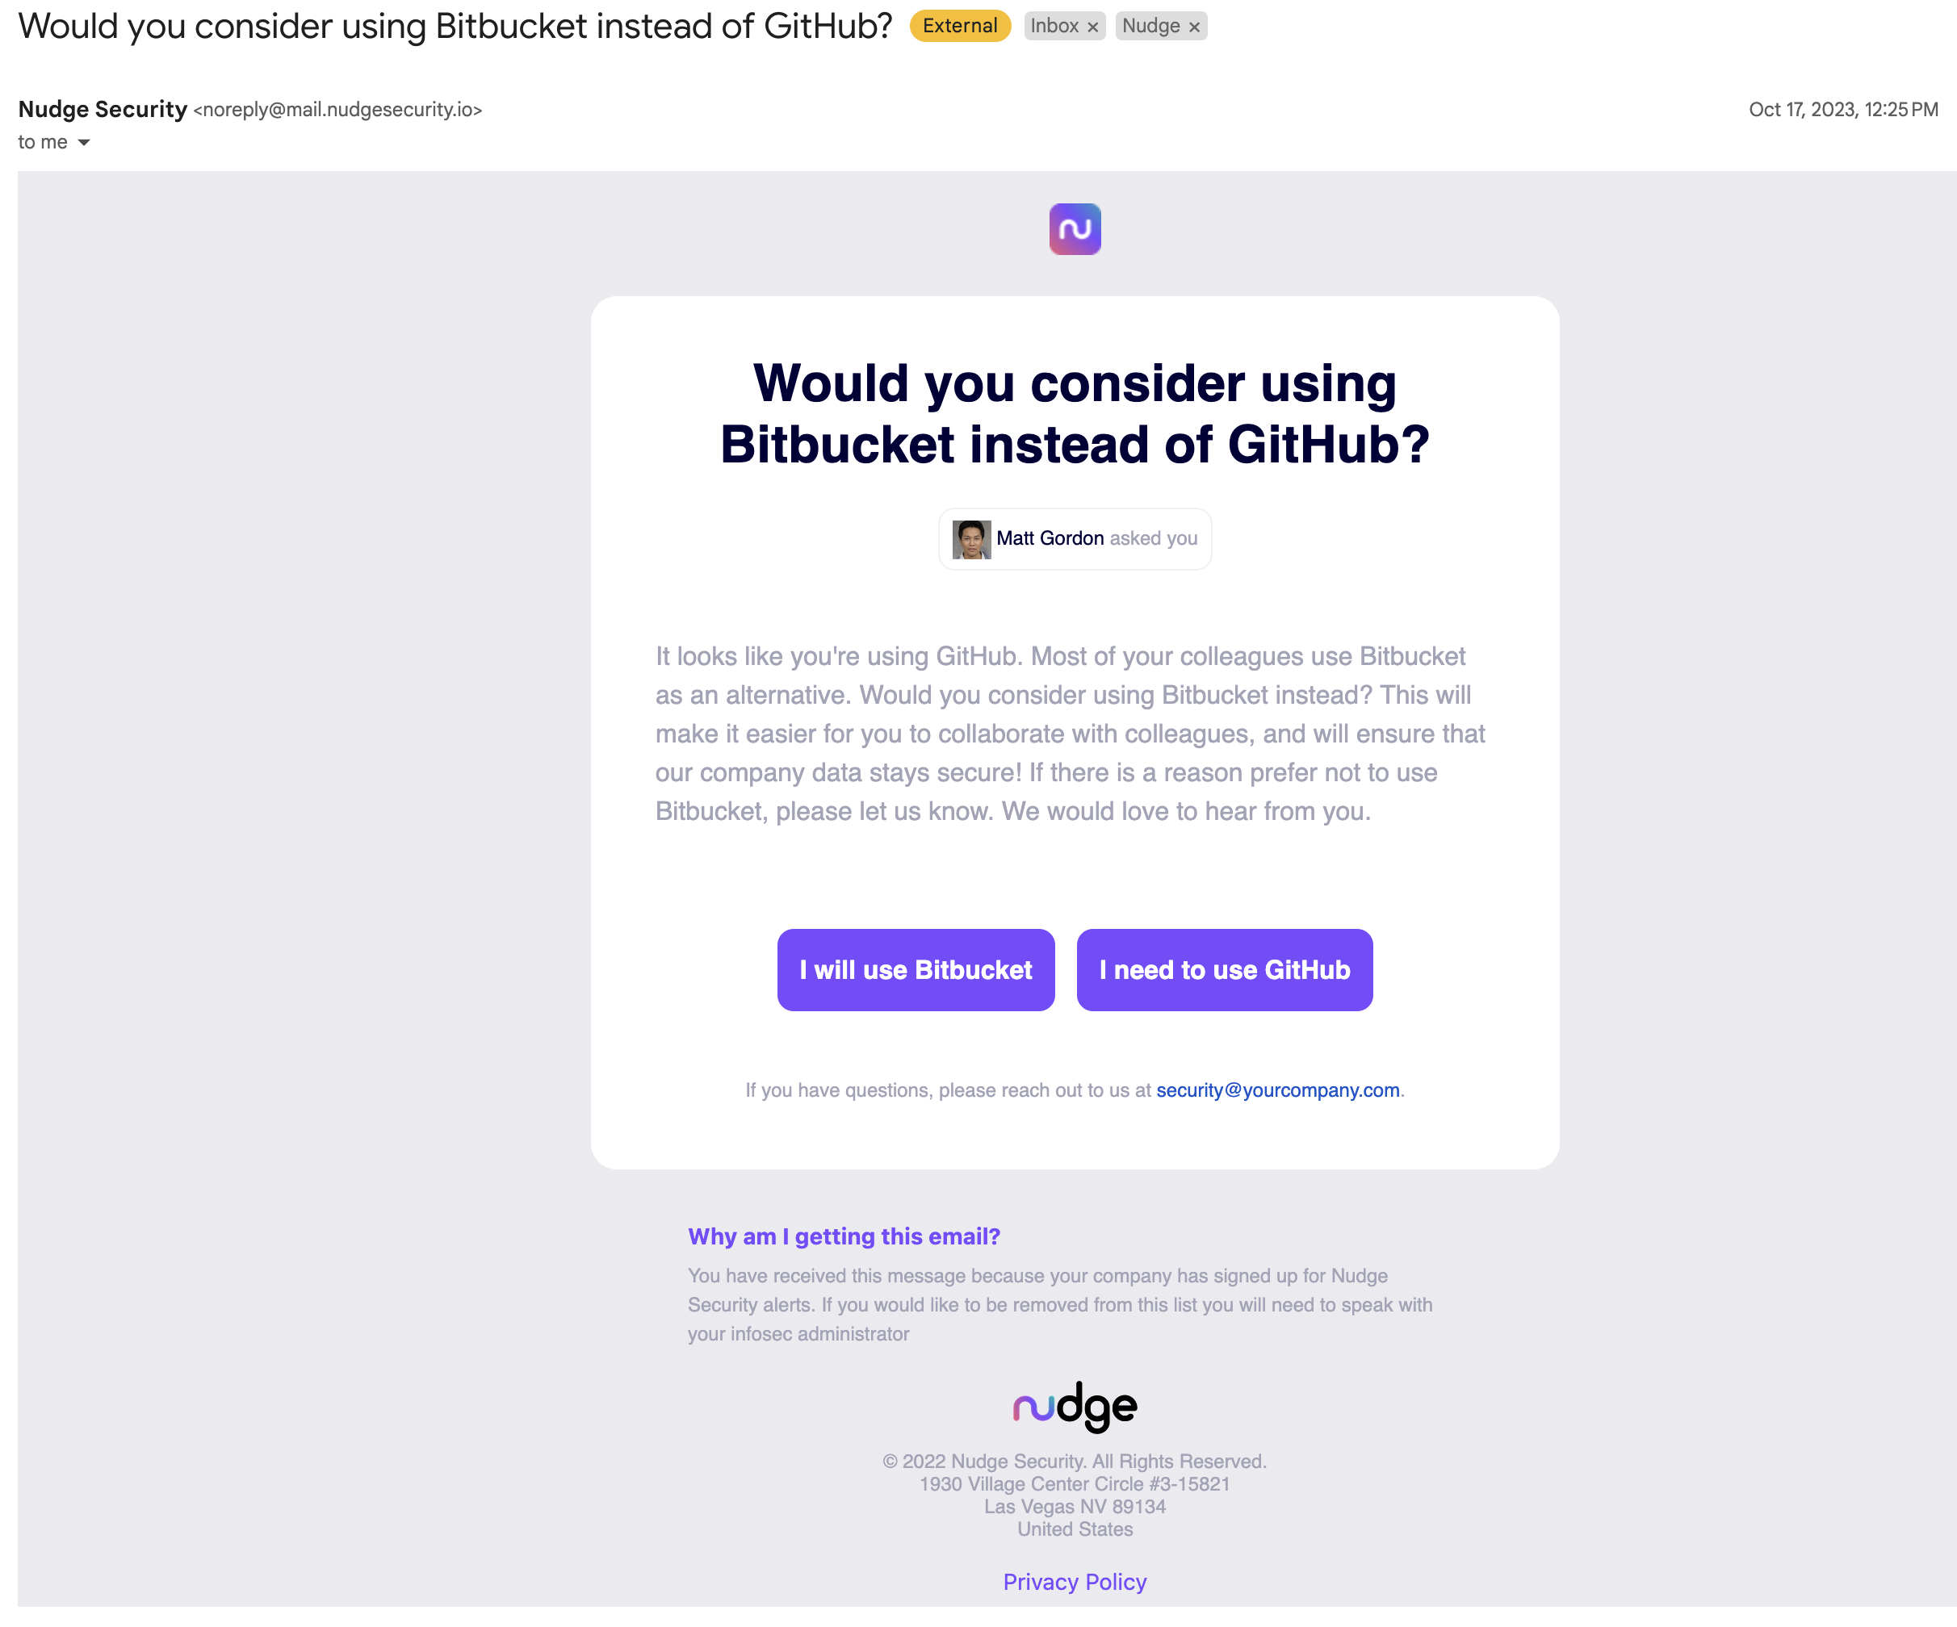This screenshot has width=1957, height=1627.
Task: Open the Inbox label
Action: coord(1054,26)
